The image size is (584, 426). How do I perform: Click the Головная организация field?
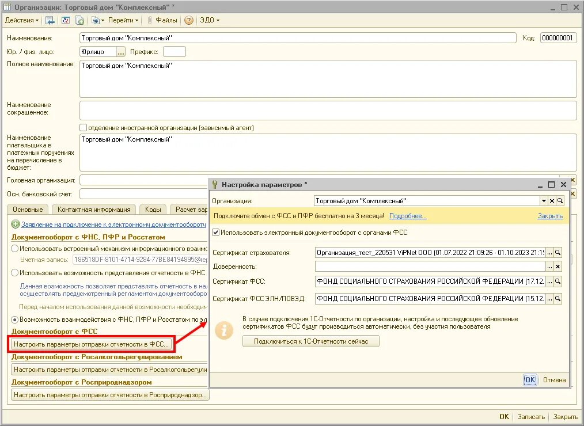click(x=144, y=180)
